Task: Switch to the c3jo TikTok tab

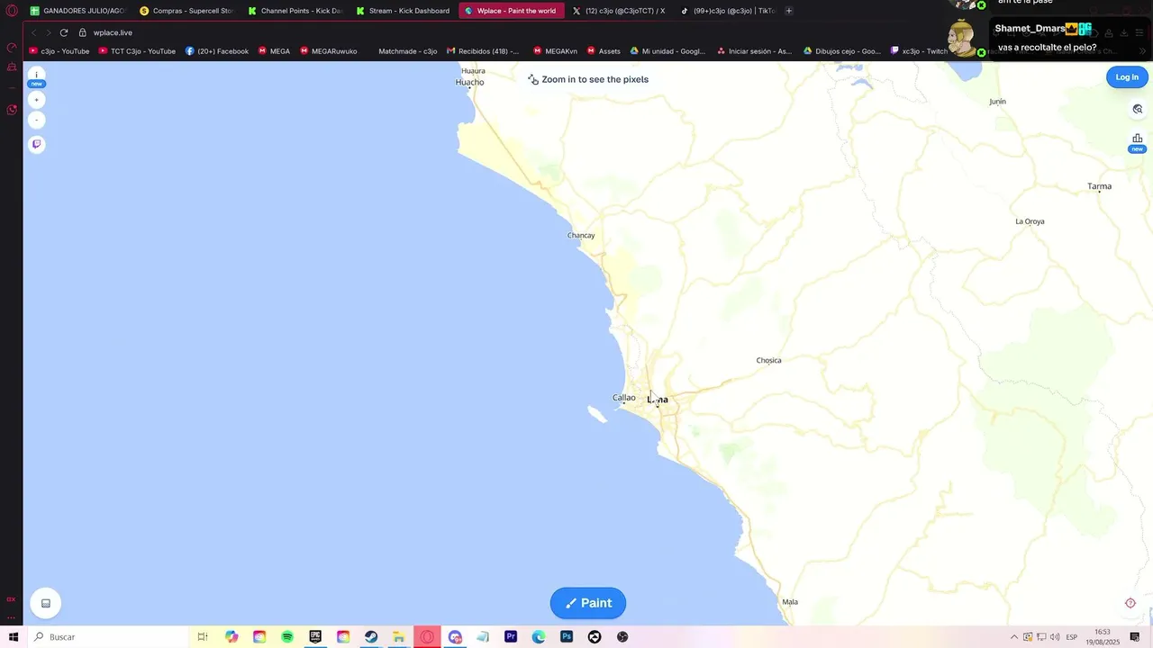Action: point(727,11)
